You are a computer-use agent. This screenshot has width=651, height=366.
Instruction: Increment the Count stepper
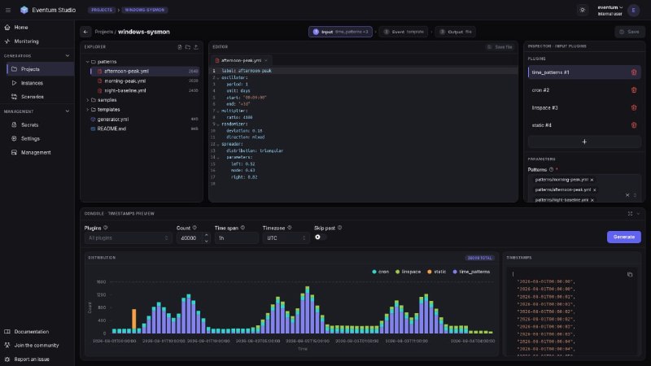pyautogui.click(x=207, y=236)
